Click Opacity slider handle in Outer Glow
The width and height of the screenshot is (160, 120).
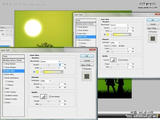point(49,65)
